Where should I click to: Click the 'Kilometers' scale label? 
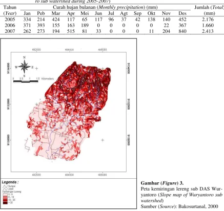[48, 79]
